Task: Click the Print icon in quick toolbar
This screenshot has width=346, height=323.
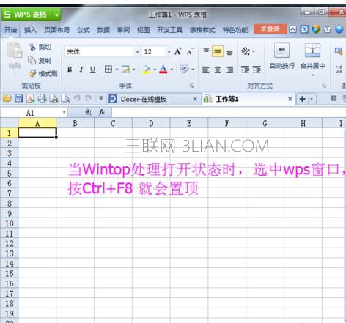Action: tap(42, 98)
